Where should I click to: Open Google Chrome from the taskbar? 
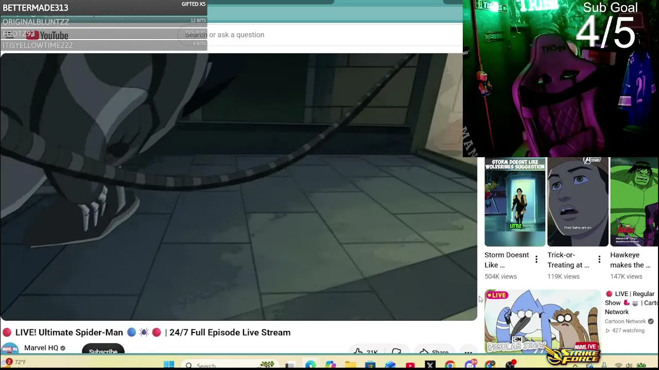pyautogui.click(x=450, y=365)
